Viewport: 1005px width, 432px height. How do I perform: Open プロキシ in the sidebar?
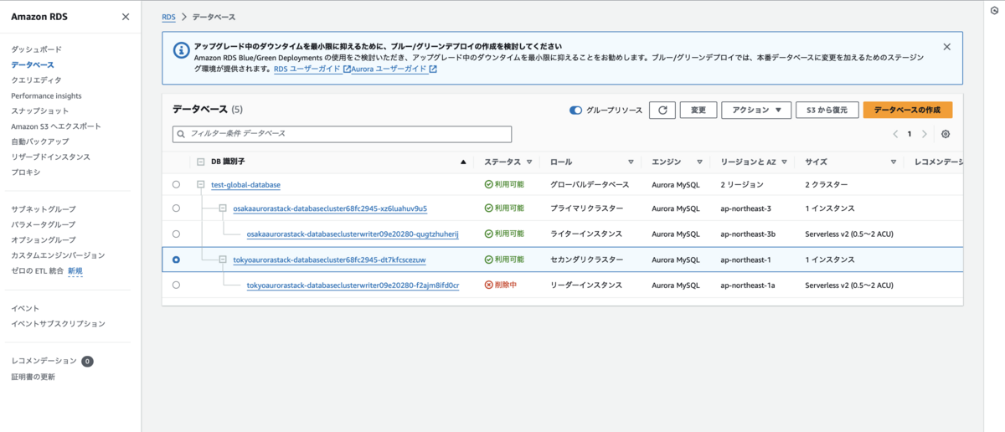point(25,172)
